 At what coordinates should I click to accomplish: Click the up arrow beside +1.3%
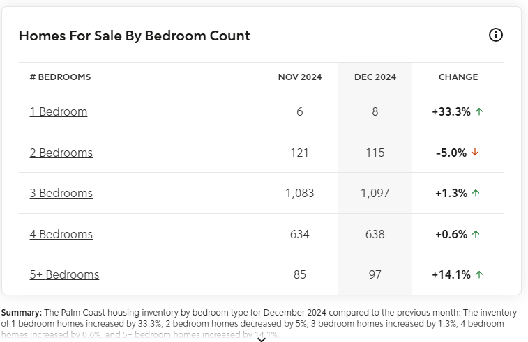point(476,193)
